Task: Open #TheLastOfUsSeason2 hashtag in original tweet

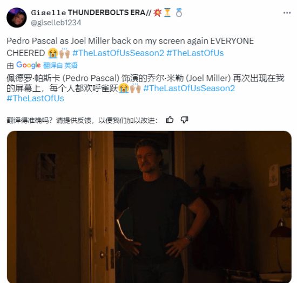Action: pyautogui.click(x=118, y=53)
